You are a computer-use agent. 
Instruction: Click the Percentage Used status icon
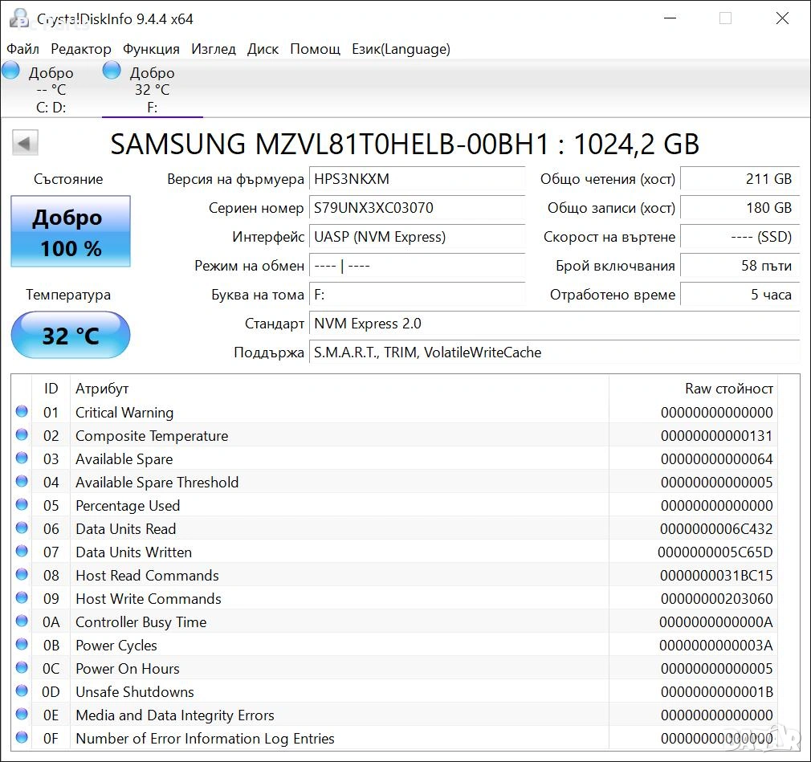pyautogui.click(x=22, y=505)
